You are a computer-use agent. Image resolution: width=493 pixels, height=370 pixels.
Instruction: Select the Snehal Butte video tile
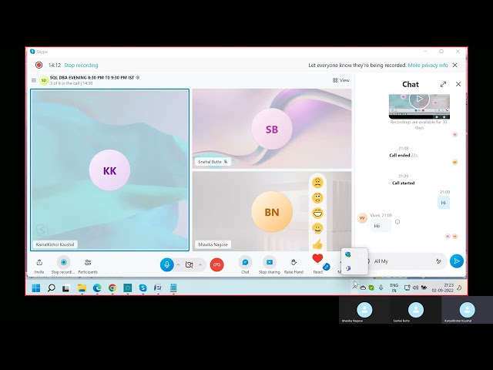[272, 129]
